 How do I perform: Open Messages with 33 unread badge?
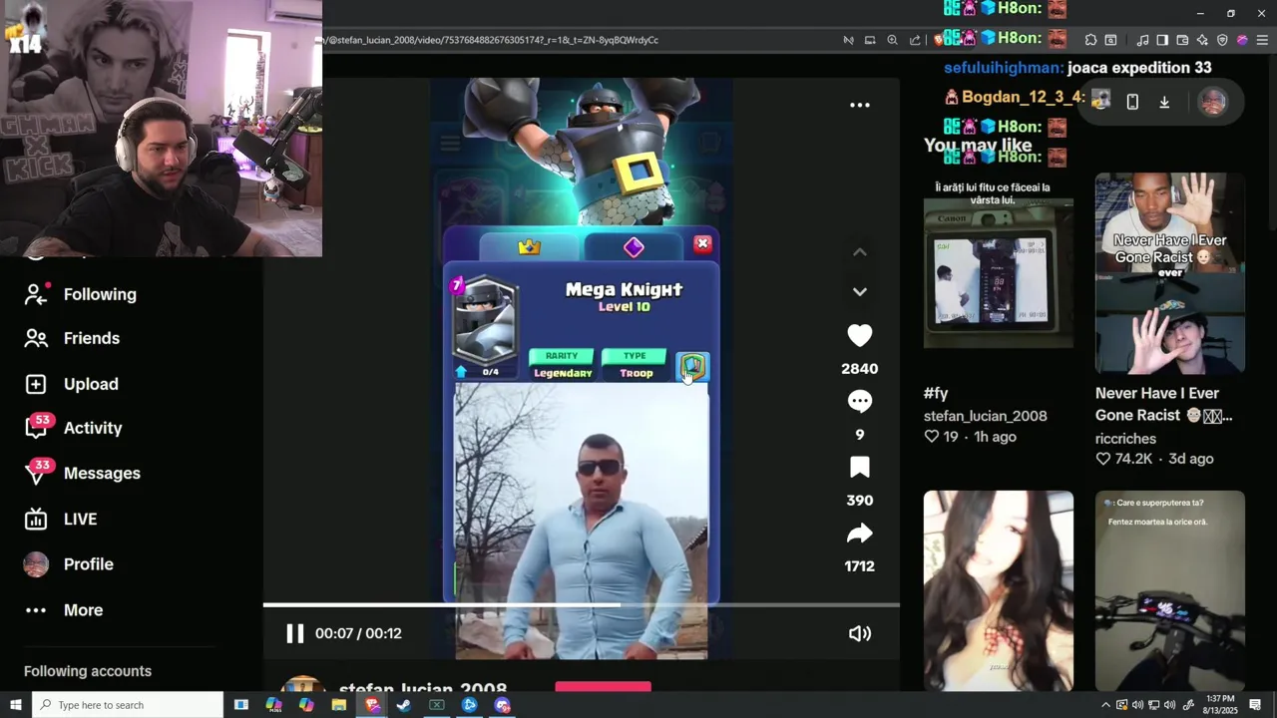click(102, 473)
